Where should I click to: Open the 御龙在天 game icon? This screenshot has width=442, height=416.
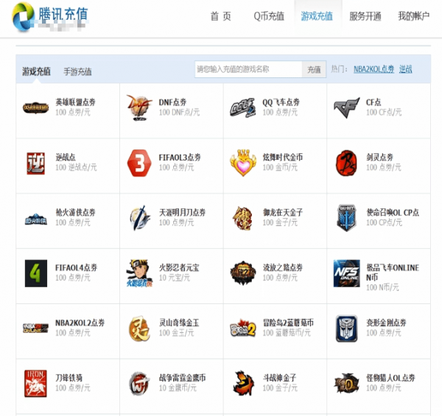coord(242,218)
